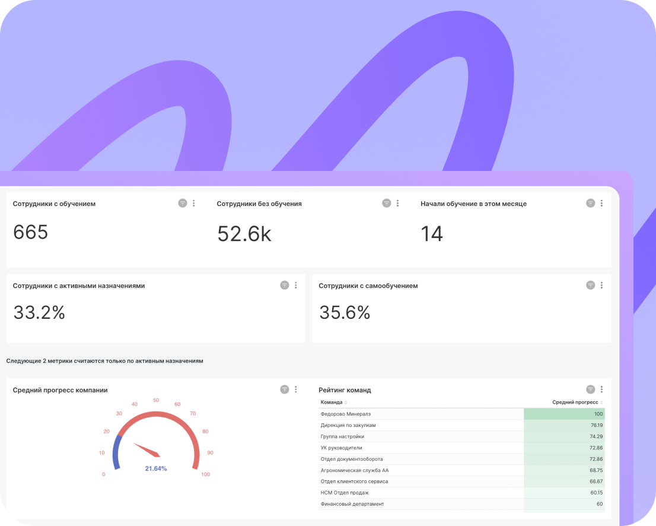The image size is (656, 526).
Task: Click filter icon on 'Средний прогресс компании' card
Action: click(285, 389)
